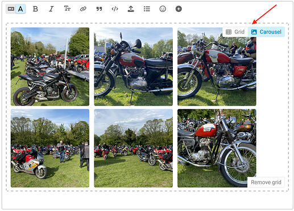Insert a blockquote
This screenshot has width=294, height=211.
click(99, 9)
